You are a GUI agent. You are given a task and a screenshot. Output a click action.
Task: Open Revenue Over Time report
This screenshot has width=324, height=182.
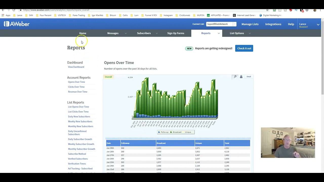point(77,92)
